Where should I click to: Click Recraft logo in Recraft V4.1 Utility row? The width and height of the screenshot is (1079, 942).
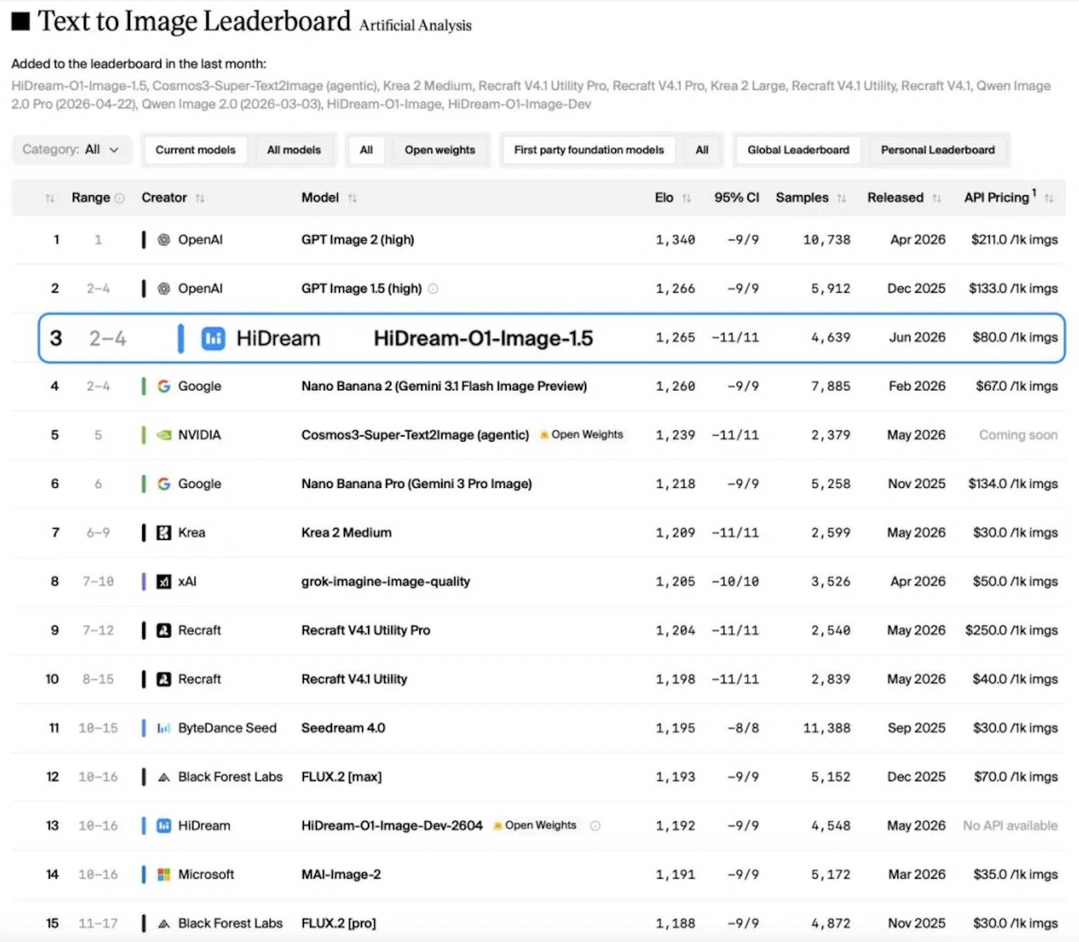click(x=164, y=679)
